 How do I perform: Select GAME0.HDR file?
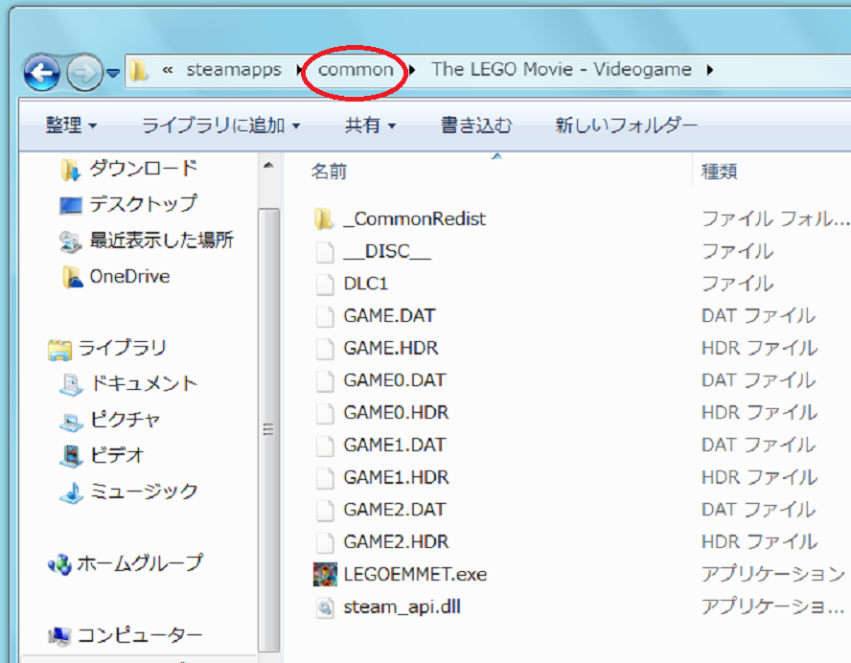[x=396, y=412]
